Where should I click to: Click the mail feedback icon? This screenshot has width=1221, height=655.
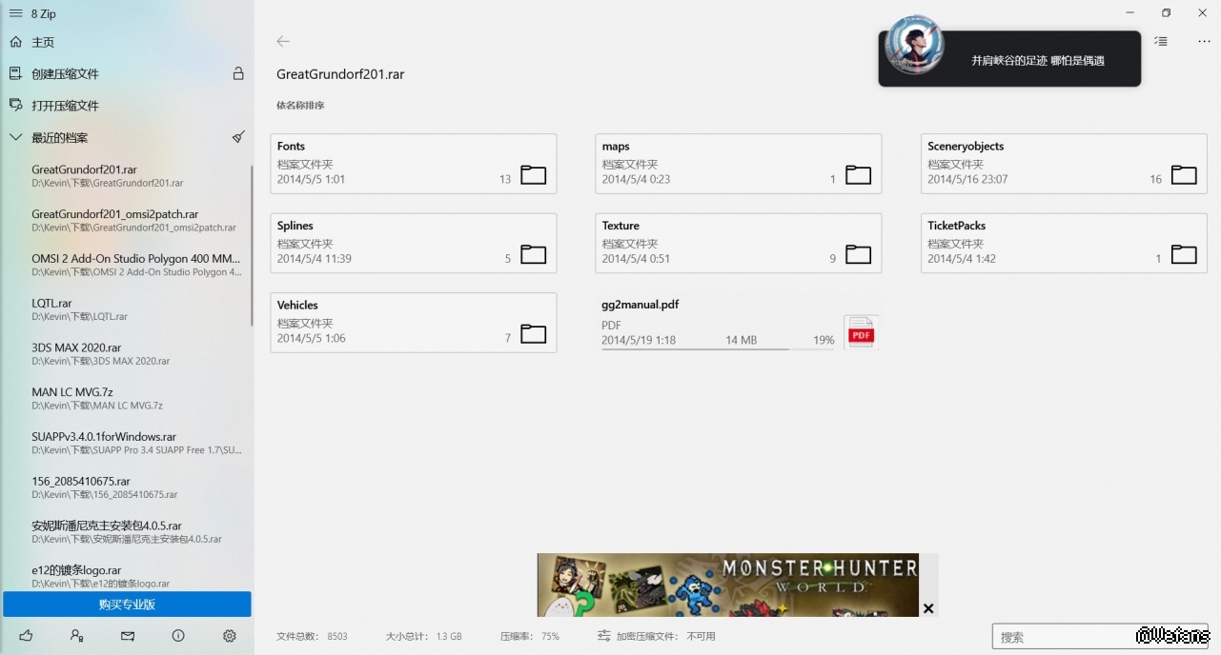coord(128,636)
